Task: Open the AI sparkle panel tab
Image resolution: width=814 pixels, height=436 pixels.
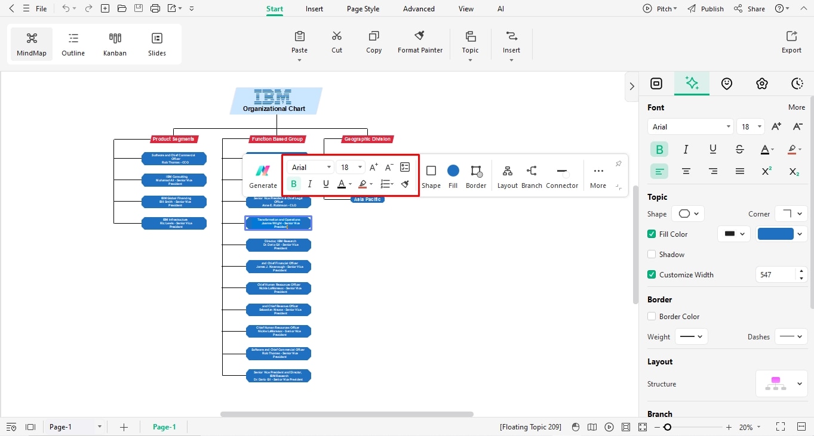Action: tap(692, 84)
